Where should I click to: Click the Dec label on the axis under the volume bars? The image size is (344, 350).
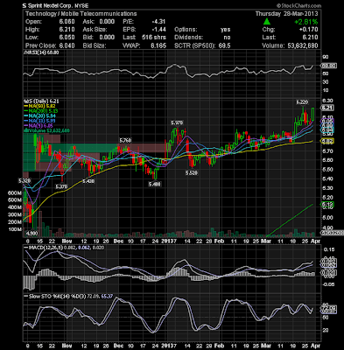pos(118,241)
